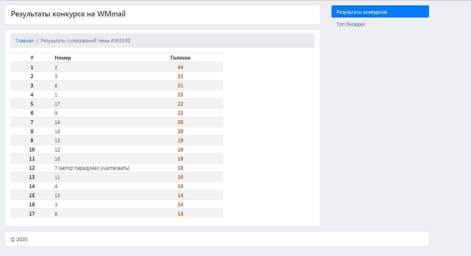Click rank number 10 in the table
This screenshot has width=471, height=256.
click(32, 150)
